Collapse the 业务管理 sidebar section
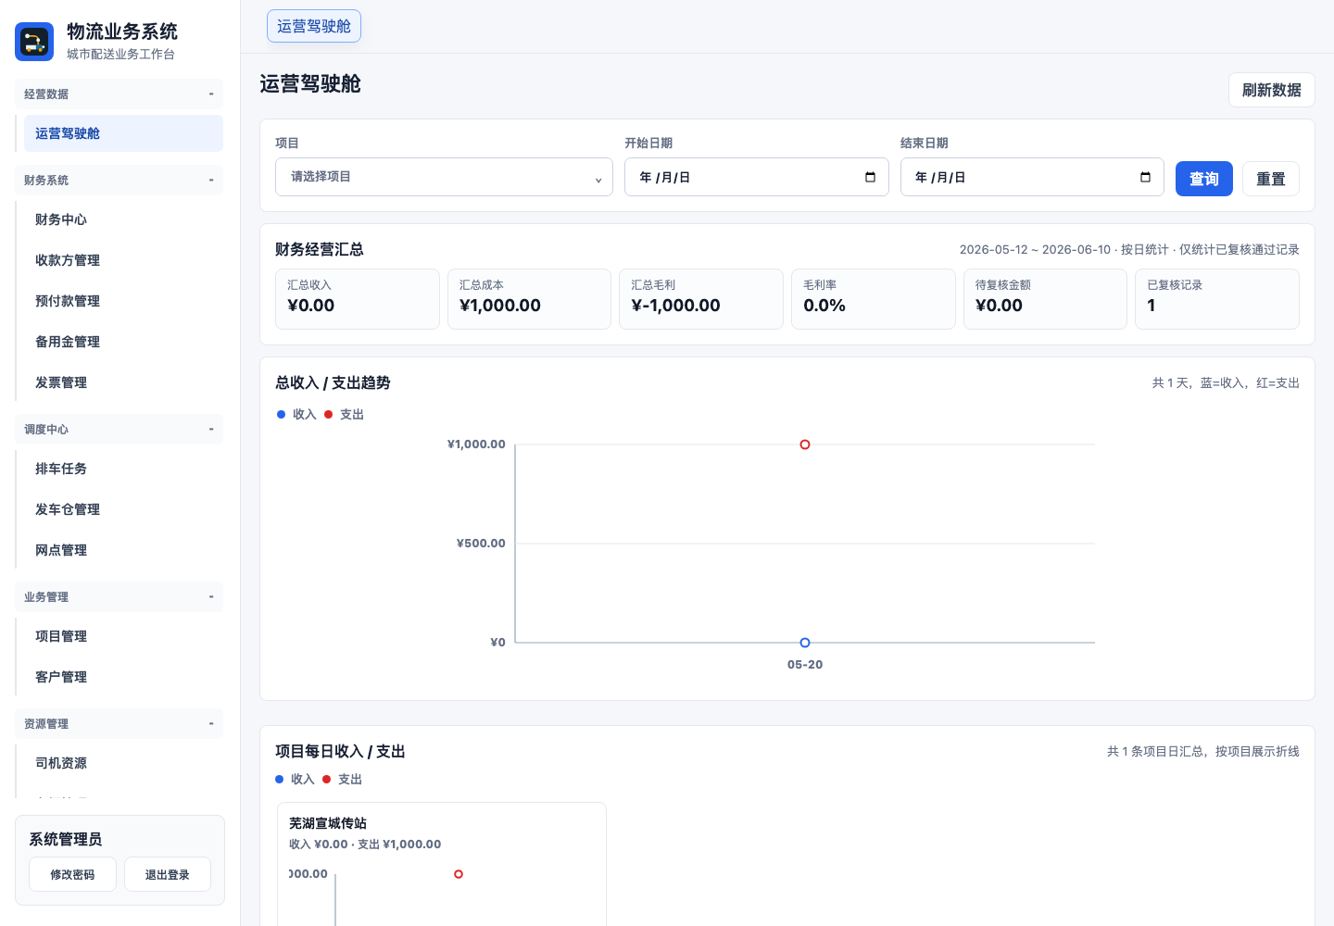The width and height of the screenshot is (1334, 926). [119, 597]
